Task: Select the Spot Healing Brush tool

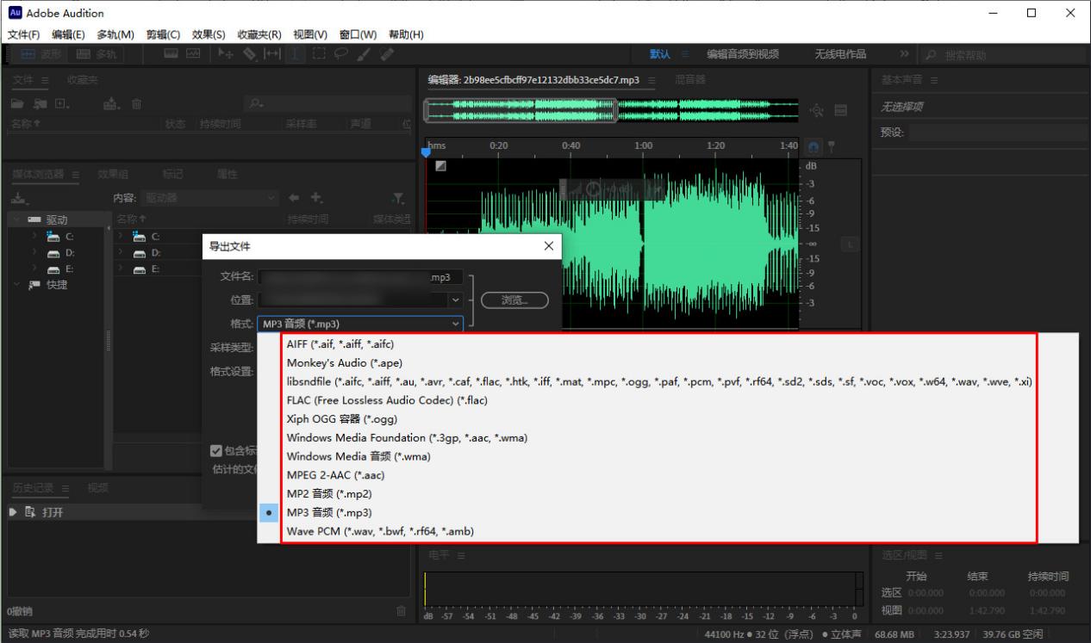Action: point(386,53)
